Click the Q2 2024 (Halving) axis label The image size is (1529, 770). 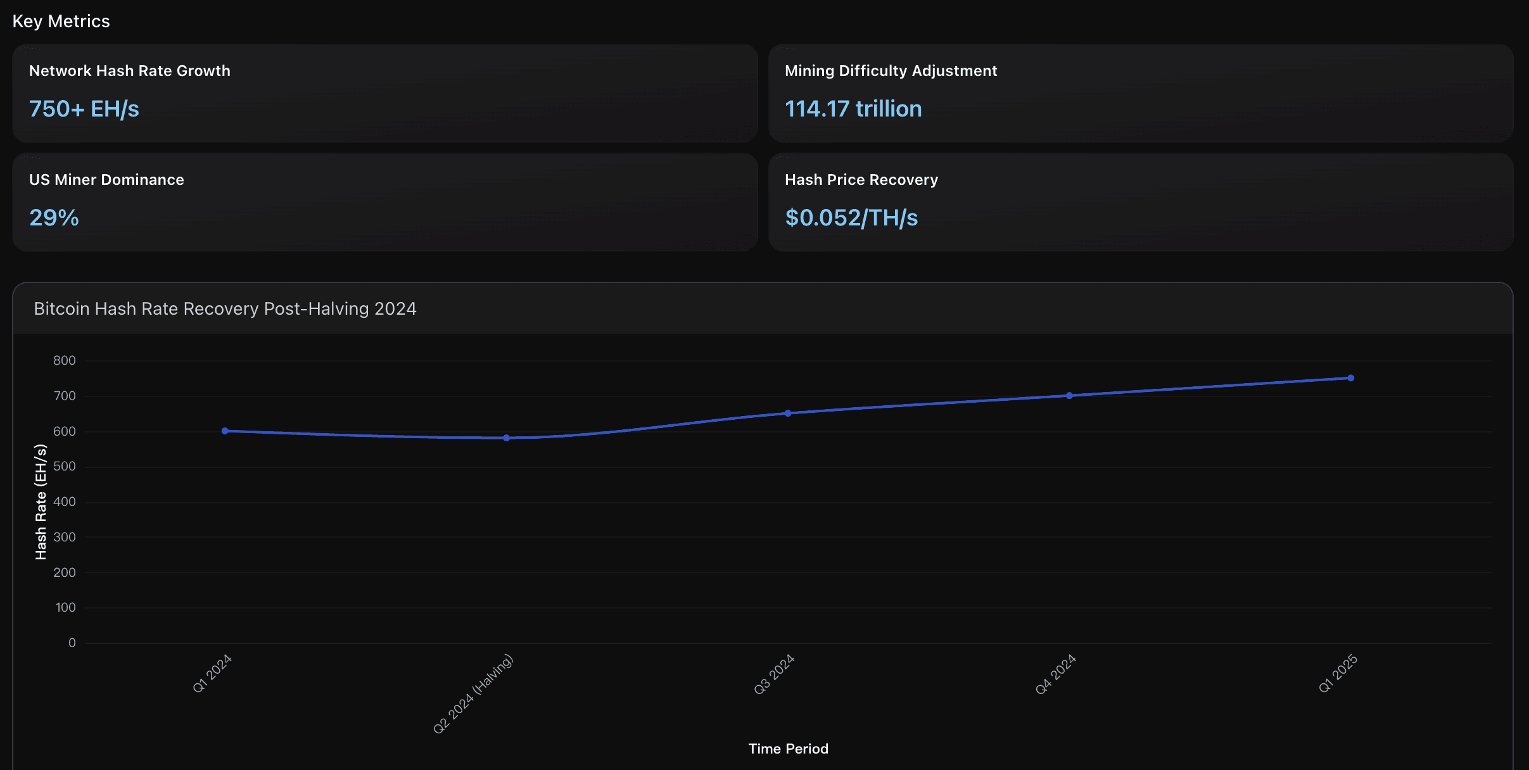[x=473, y=694]
